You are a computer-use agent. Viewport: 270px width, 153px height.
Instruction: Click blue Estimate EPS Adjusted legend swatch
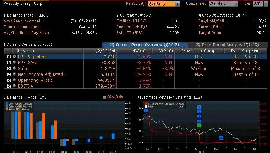pos(7,106)
